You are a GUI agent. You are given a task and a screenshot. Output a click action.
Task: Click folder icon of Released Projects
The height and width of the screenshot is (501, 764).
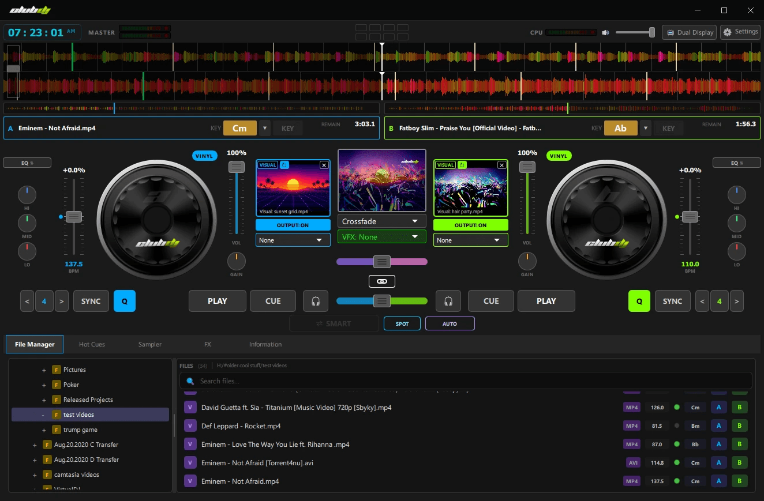click(x=57, y=400)
